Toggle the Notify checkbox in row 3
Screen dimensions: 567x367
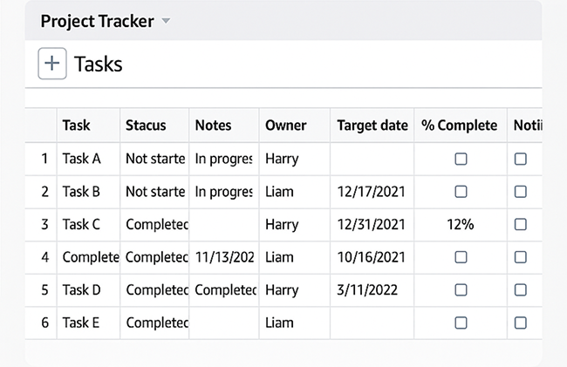pyautogui.click(x=521, y=224)
